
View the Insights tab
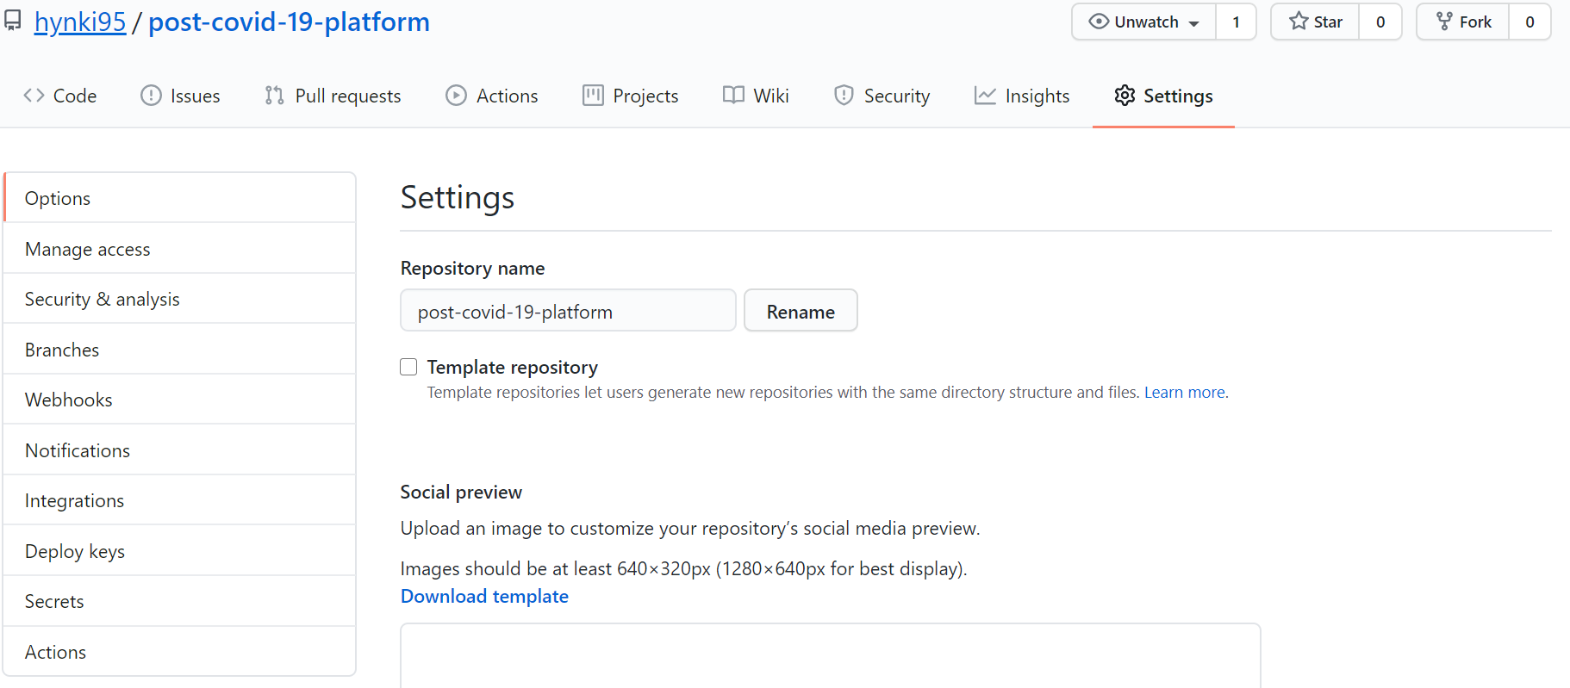click(x=1022, y=96)
